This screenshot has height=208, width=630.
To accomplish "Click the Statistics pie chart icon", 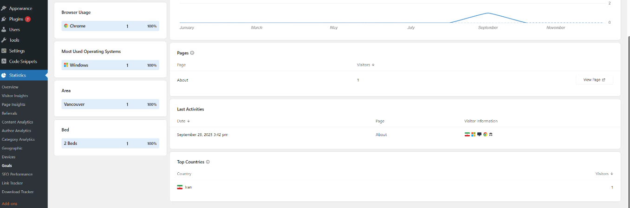I will [4, 75].
